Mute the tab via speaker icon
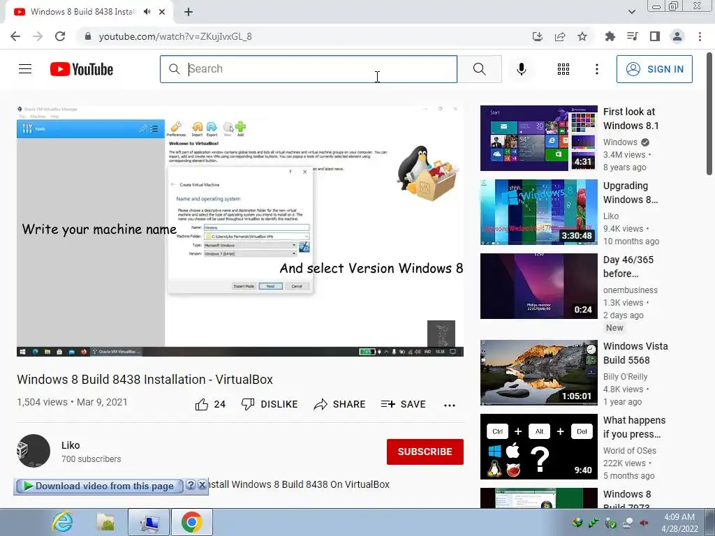 point(147,12)
